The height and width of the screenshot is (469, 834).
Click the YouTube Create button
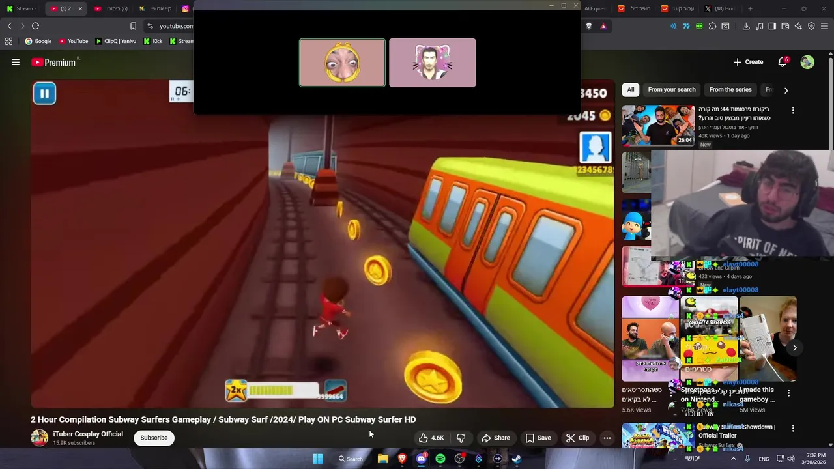coord(748,62)
